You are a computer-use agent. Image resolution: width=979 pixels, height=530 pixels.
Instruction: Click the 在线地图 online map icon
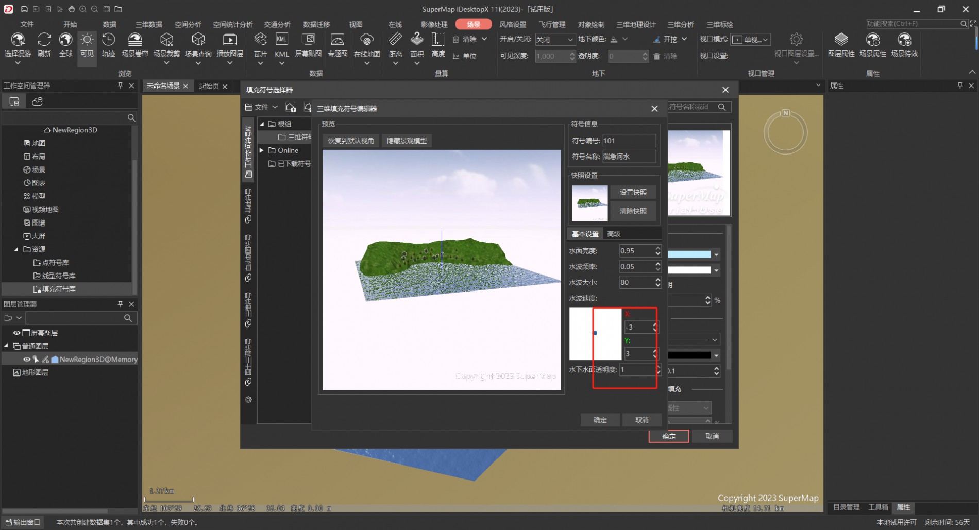367,40
